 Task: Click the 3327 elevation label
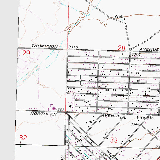coord(60,109)
